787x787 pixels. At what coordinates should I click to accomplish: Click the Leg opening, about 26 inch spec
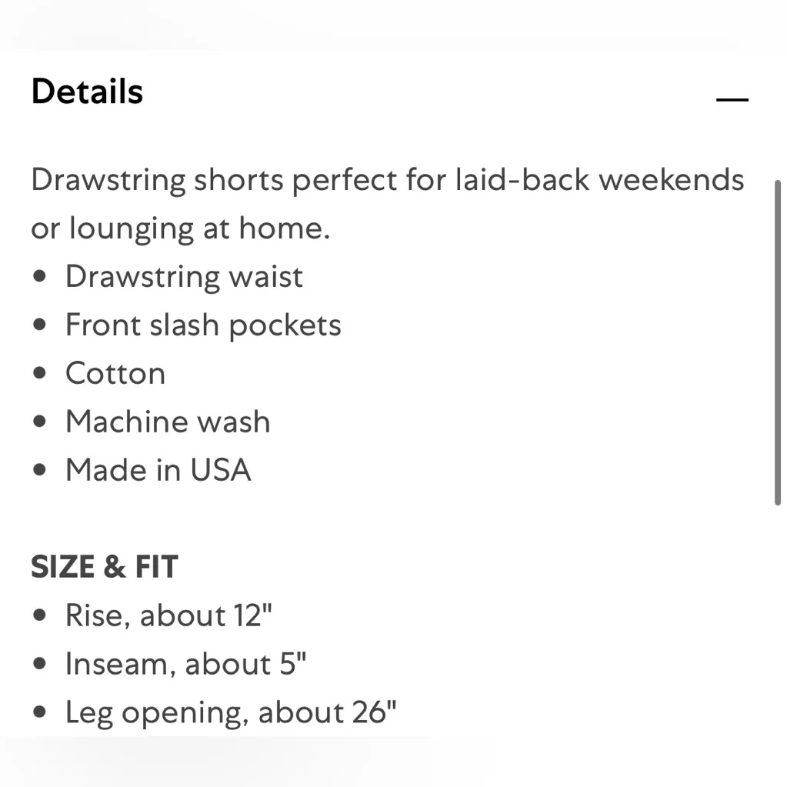(x=231, y=712)
